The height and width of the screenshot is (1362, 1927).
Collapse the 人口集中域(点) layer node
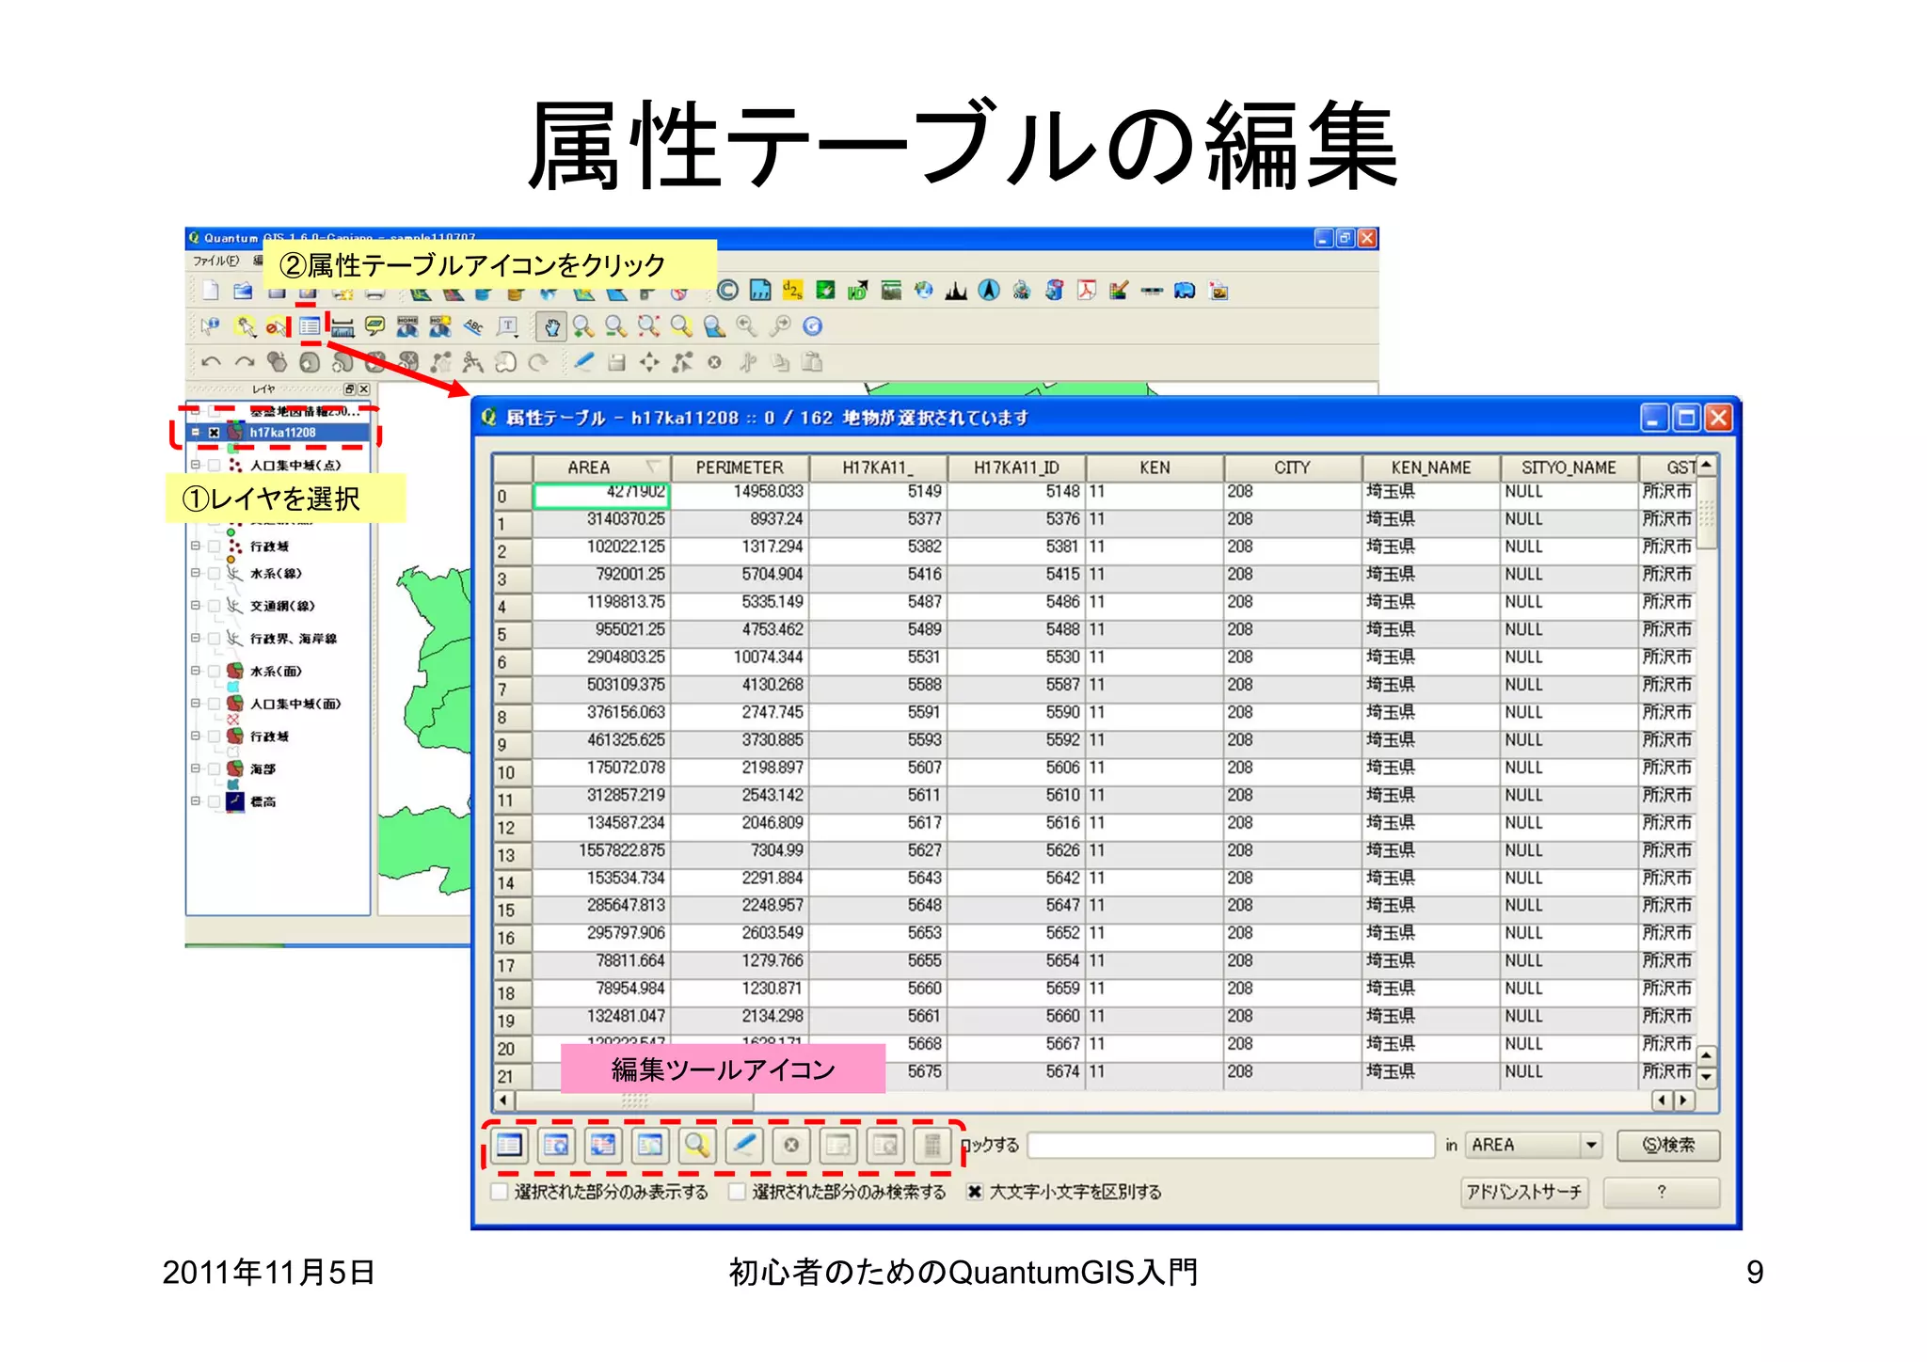click(196, 465)
